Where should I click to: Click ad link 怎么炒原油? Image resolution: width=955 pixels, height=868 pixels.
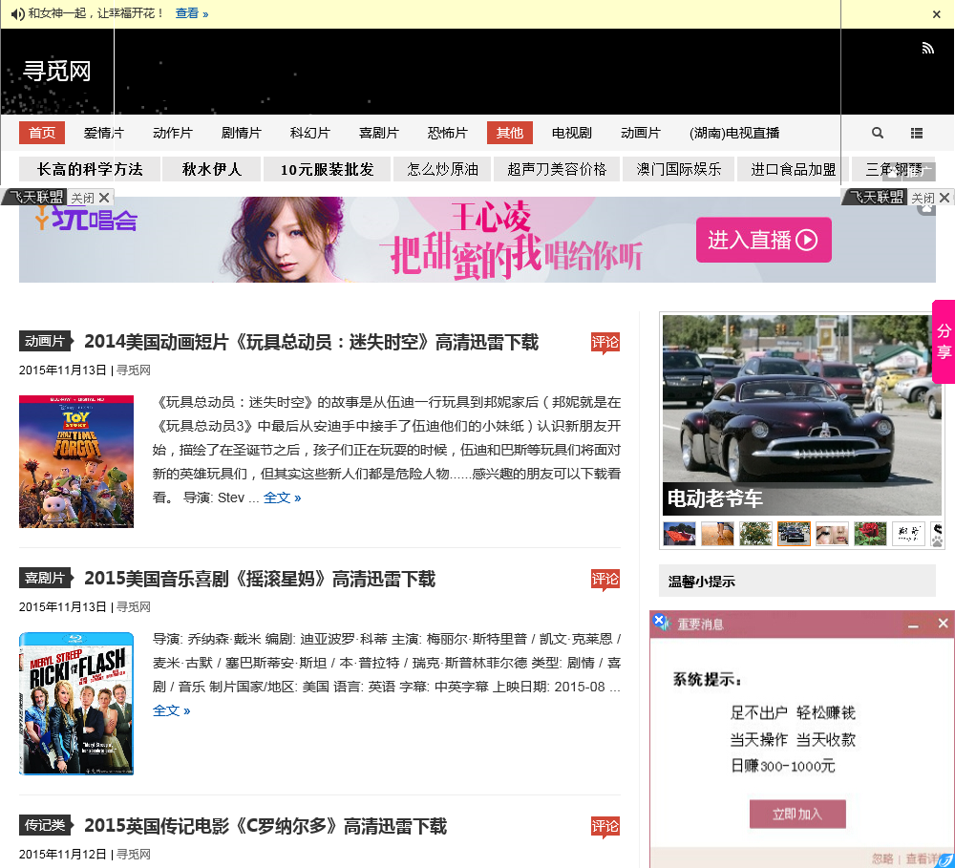pos(442,169)
